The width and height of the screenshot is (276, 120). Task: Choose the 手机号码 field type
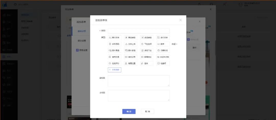tap(114, 44)
